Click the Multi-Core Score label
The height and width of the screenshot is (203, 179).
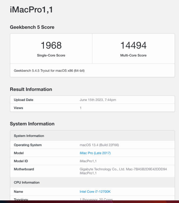(133, 55)
